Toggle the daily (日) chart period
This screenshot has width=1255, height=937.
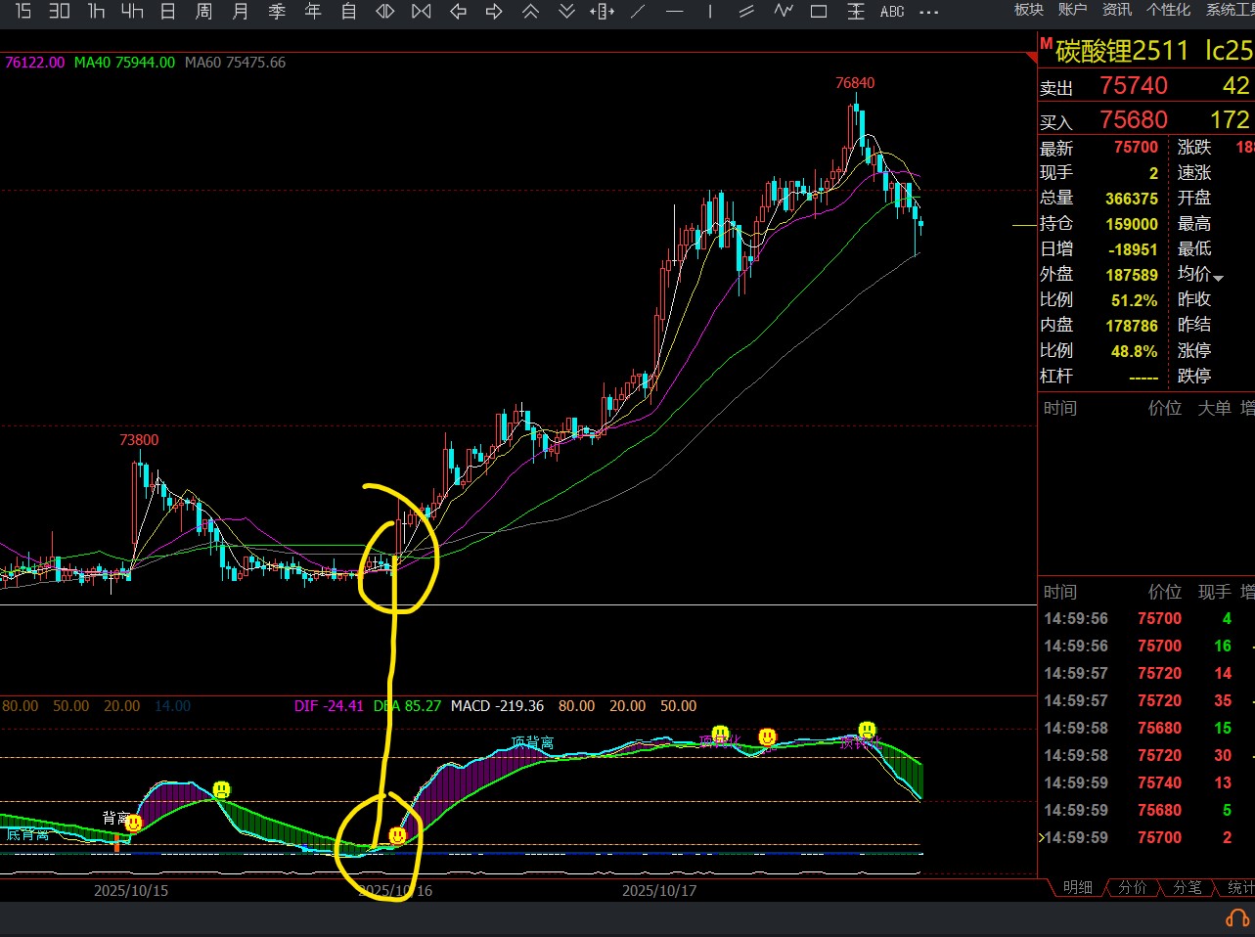[x=167, y=12]
